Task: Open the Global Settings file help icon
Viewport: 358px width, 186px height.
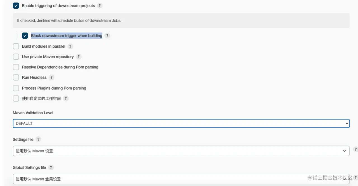Action: (x=51, y=167)
